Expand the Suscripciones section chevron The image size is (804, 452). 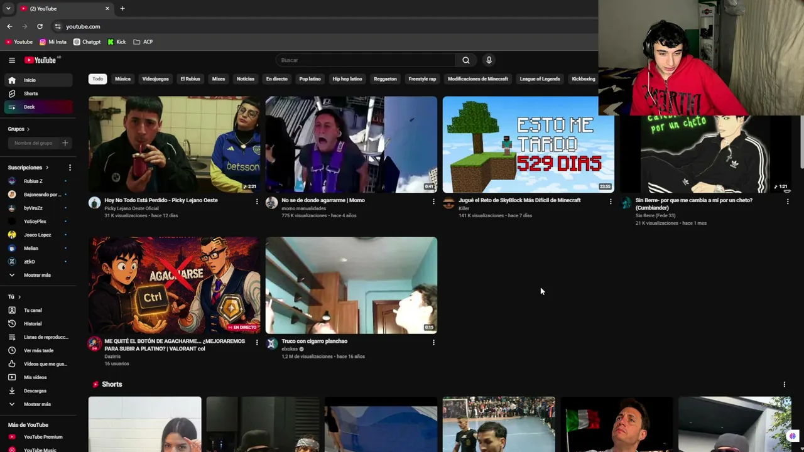[46, 168]
